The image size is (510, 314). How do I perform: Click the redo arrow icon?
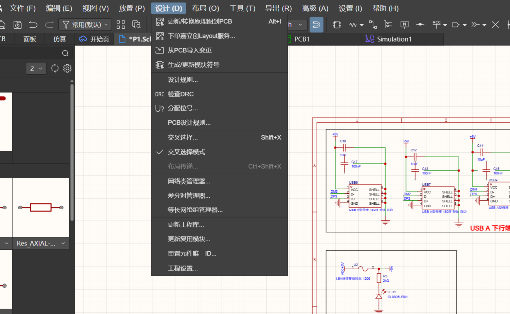[x=49, y=25]
